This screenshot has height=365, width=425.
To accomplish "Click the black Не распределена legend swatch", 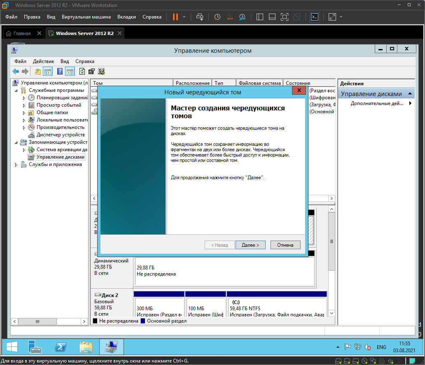I will coord(95,321).
